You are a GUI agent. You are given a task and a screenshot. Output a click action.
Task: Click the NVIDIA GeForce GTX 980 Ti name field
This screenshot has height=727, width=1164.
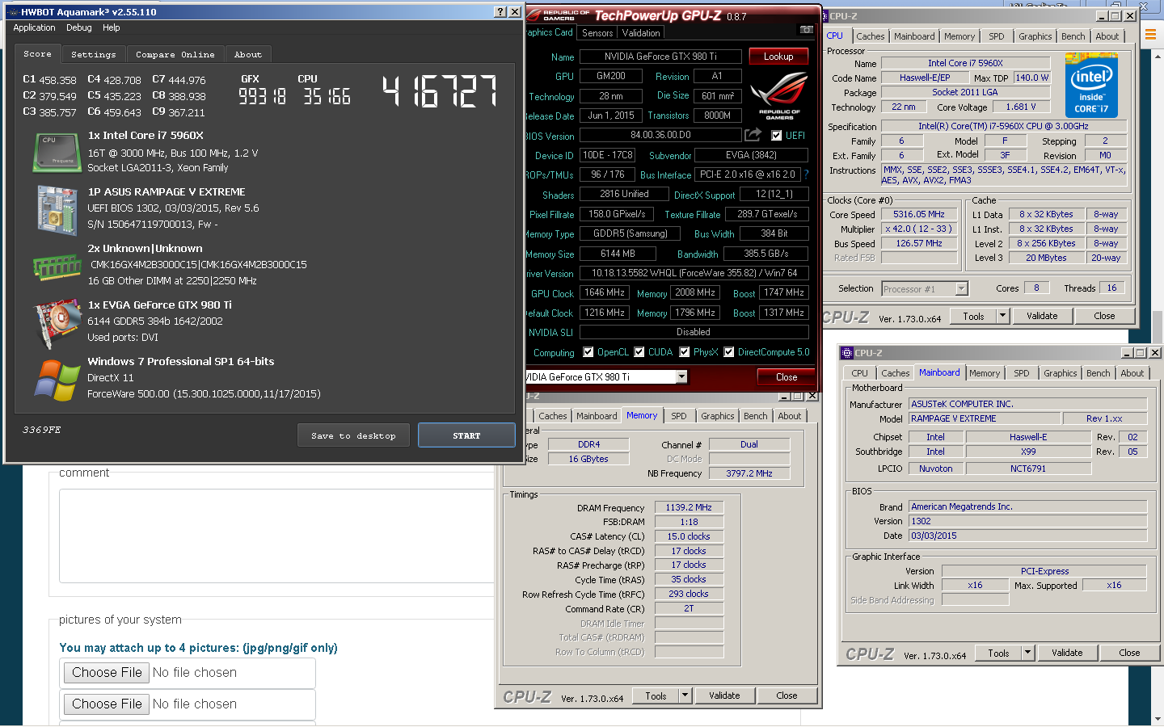[660, 57]
